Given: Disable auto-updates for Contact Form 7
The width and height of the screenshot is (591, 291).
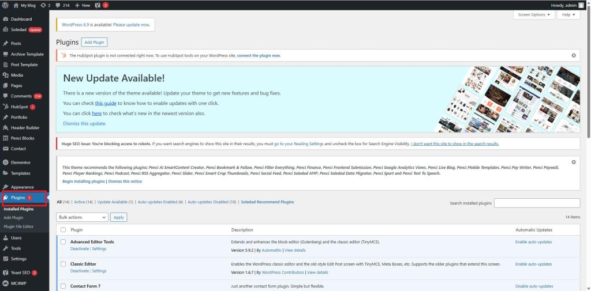Looking at the screenshot, I should (x=534, y=286).
